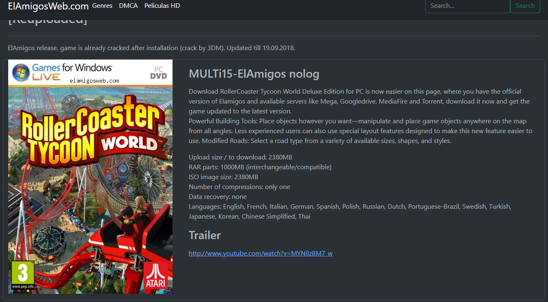Click the 'Data recovery: none' line
Viewport: 548px width, 302px height.
218,196
